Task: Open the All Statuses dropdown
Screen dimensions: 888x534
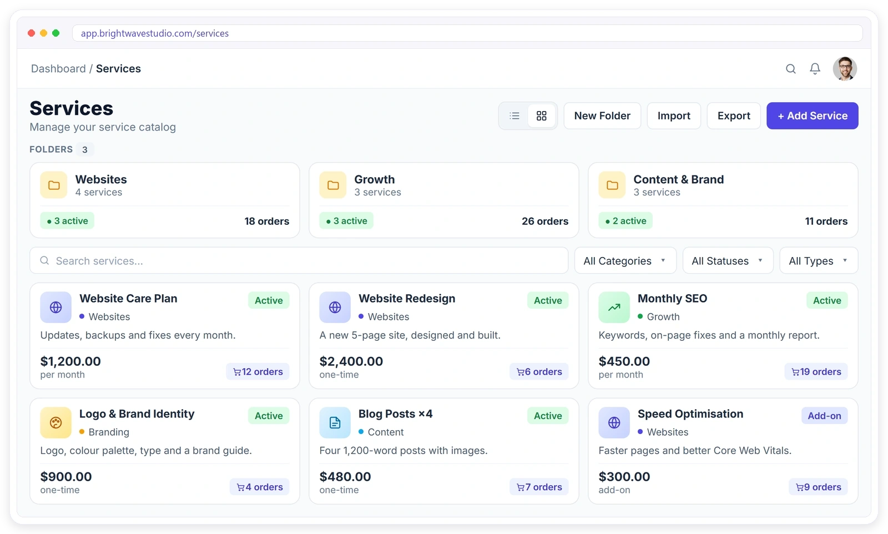Action: click(728, 260)
